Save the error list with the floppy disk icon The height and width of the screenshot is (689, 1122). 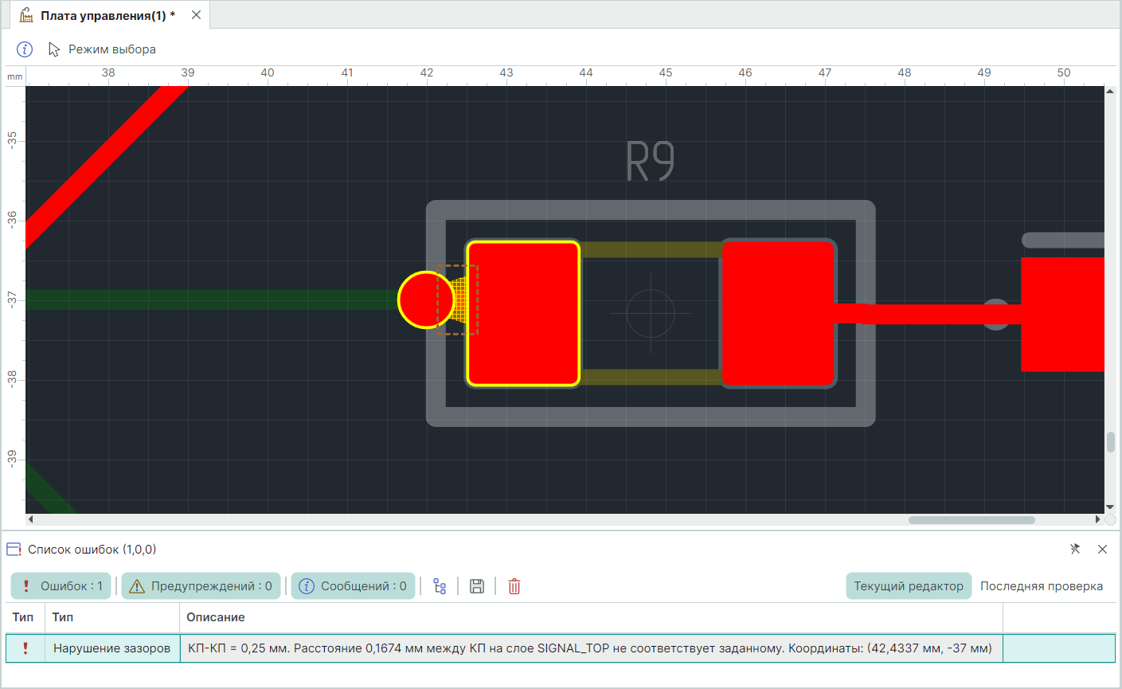pyautogui.click(x=477, y=586)
